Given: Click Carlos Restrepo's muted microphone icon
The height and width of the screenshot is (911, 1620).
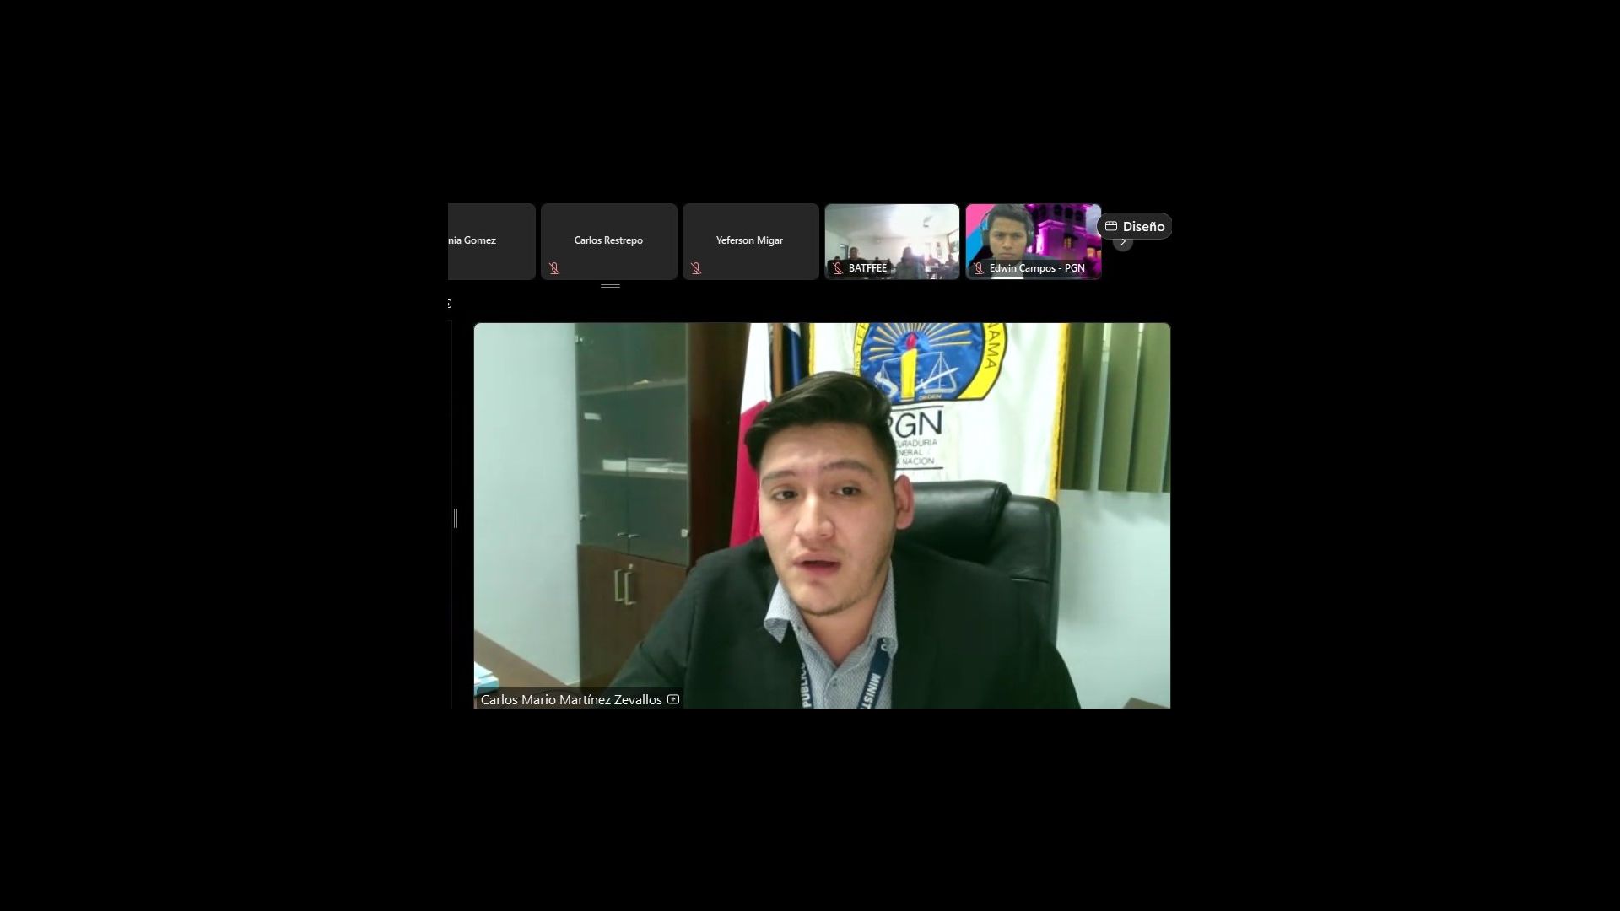Looking at the screenshot, I should point(554,268).
